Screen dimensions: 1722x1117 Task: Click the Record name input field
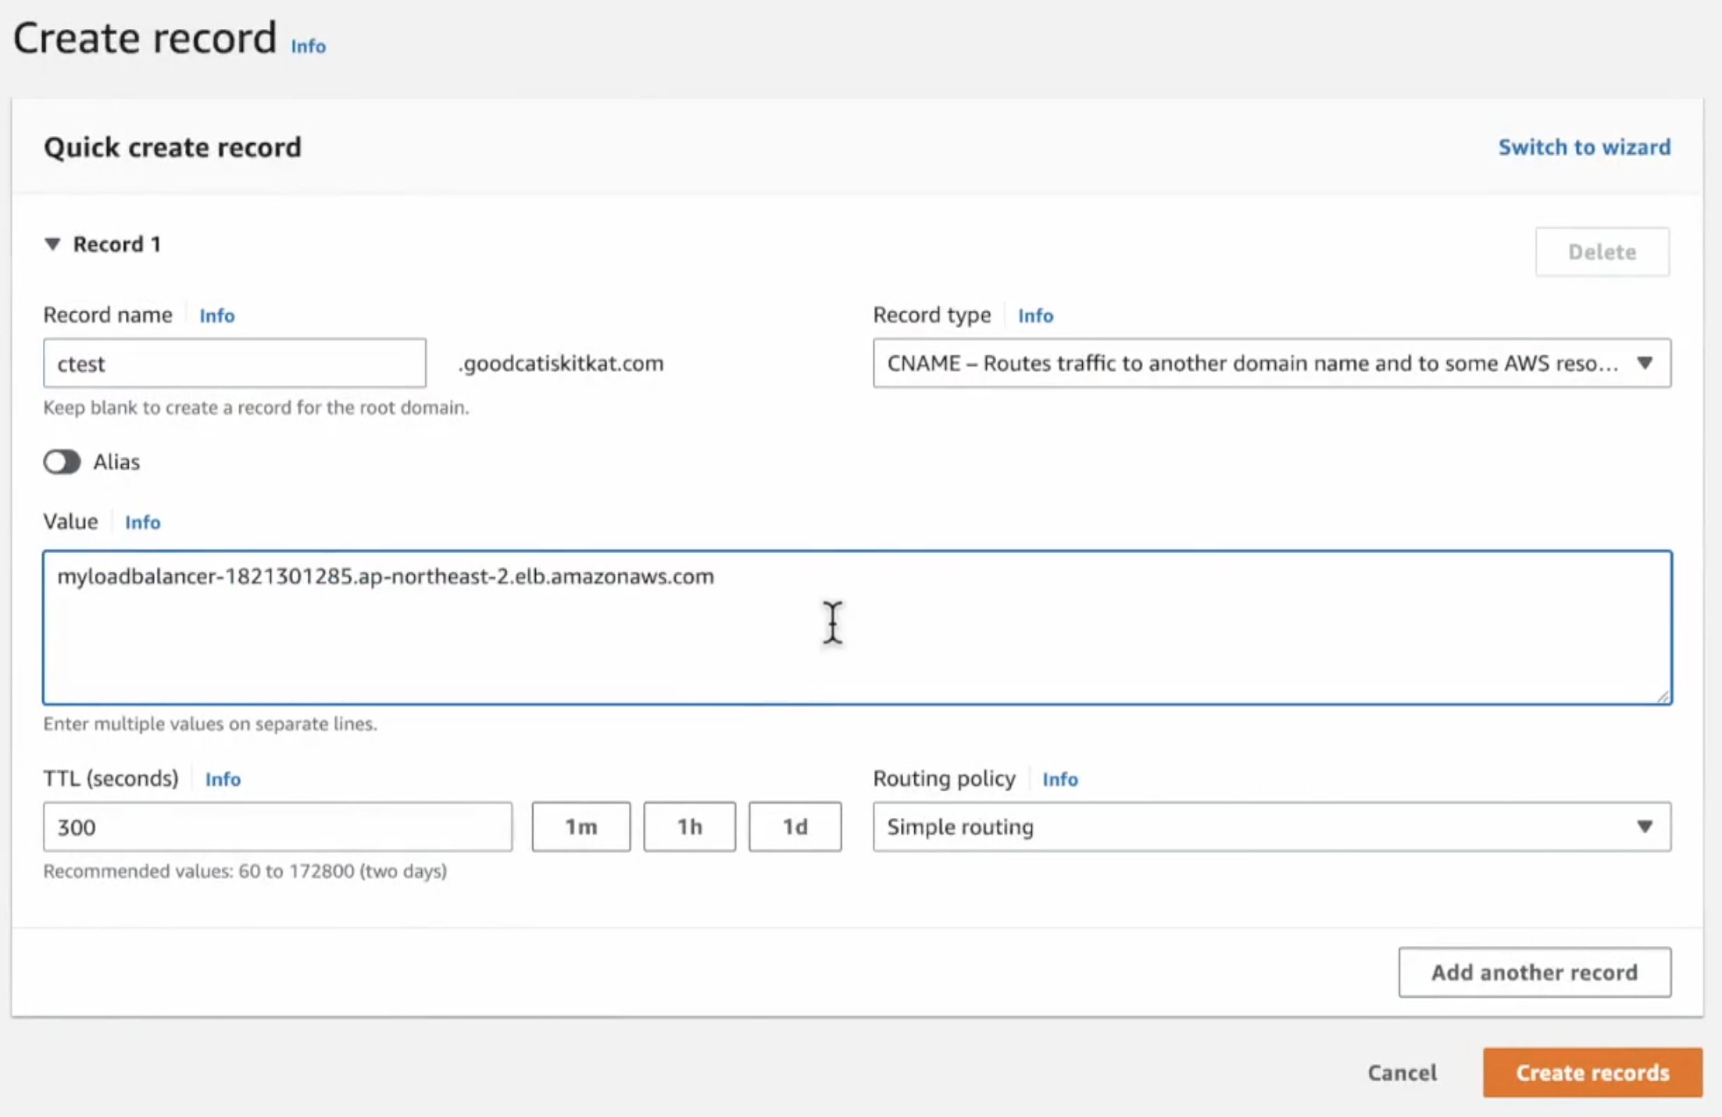[x=234, y=363]
